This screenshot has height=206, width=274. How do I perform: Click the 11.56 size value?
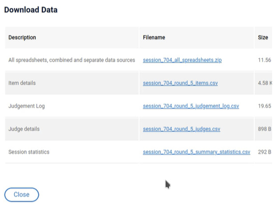(x=264, y=60)
